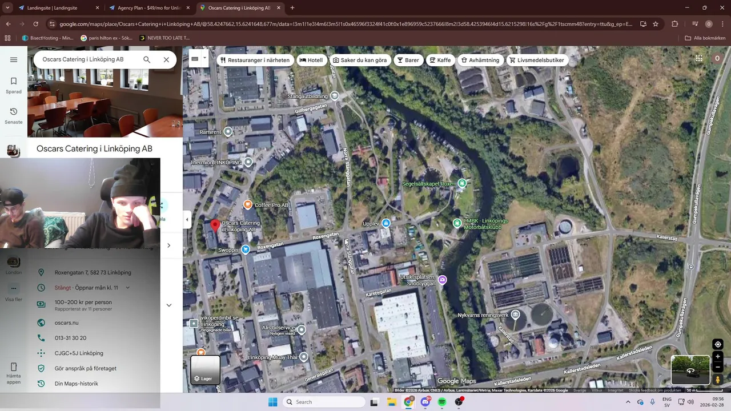Select the Barer chip
This screenshot has height=411, width=731.
pos(408,60)
